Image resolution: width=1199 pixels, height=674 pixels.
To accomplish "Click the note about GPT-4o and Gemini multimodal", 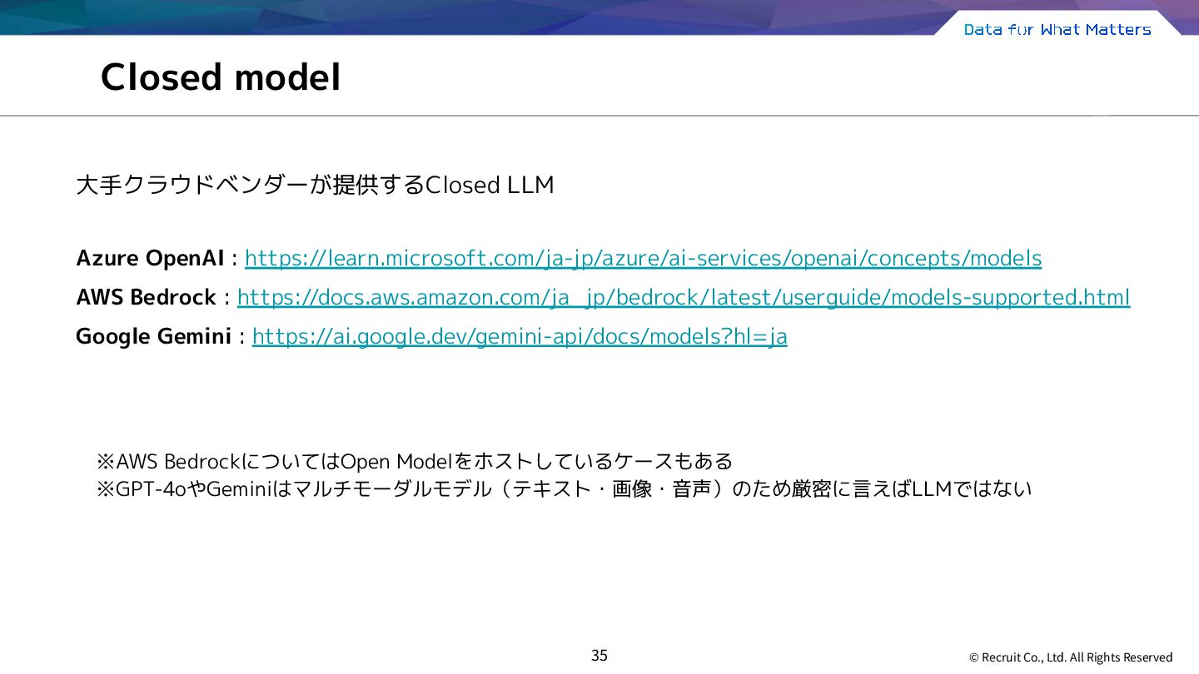I will [x=565, y=489].
